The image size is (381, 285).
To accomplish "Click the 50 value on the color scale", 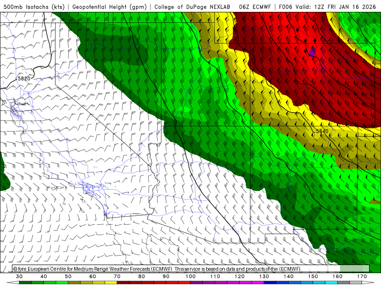I will pos(68,276).
